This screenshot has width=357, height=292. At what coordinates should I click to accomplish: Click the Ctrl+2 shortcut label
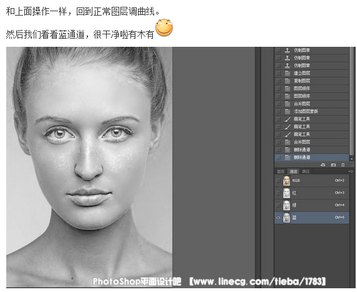click(340, 180)
